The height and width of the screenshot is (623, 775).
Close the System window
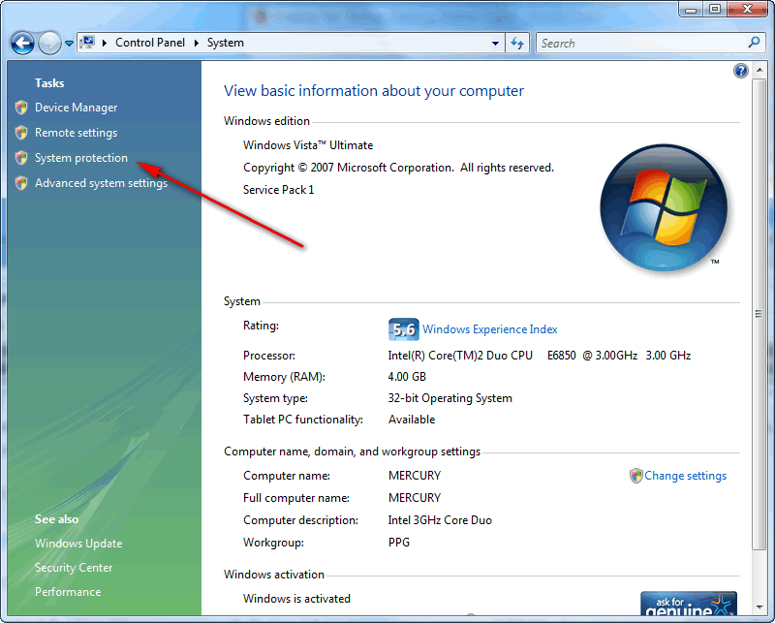[747, 10]
